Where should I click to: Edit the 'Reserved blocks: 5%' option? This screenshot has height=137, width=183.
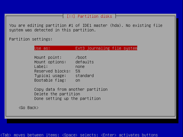[57, 71]
